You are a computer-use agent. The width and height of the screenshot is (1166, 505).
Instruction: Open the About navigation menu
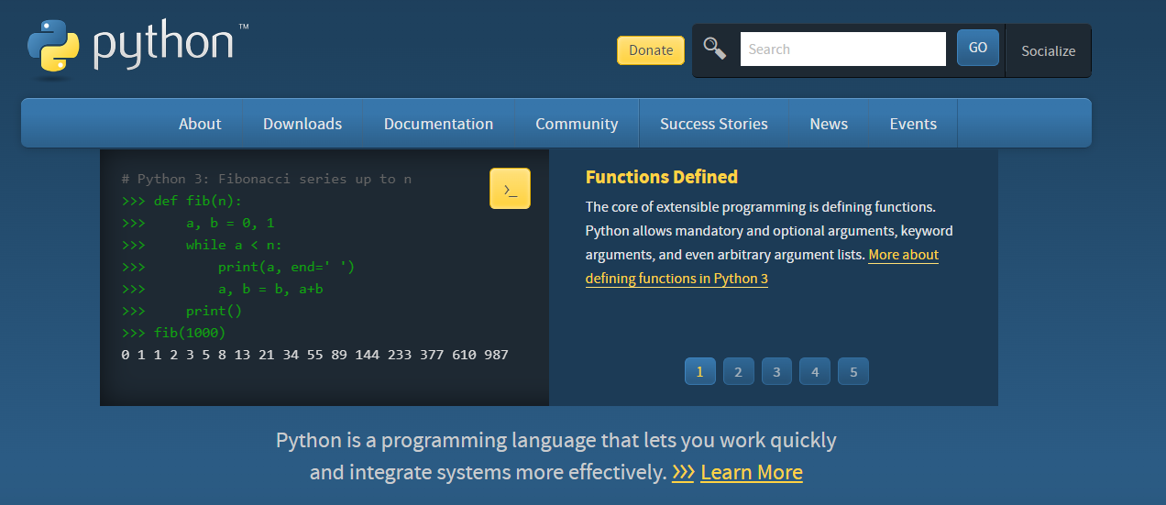coord(200,124)
